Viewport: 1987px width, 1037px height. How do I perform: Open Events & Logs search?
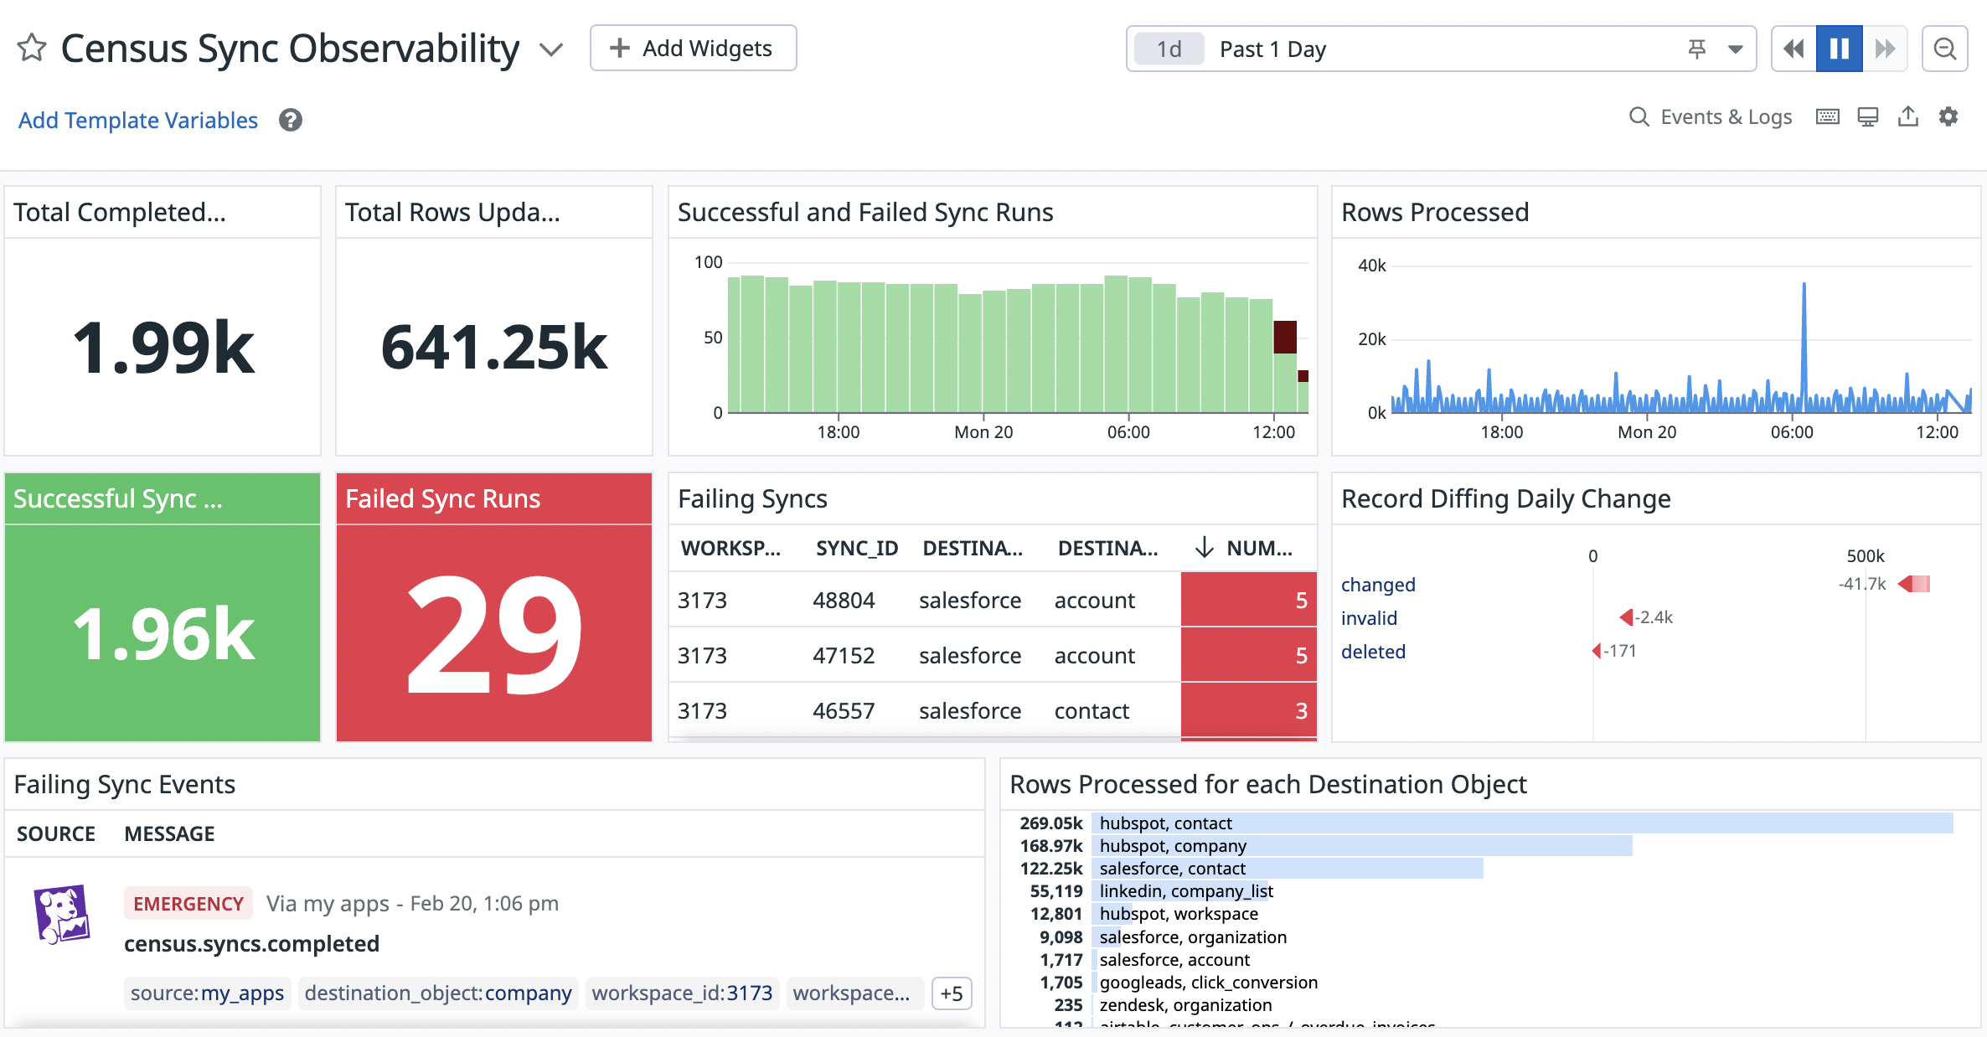(1710, 117)
